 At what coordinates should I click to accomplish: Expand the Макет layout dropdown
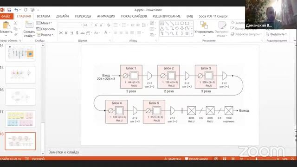[44, 23]
